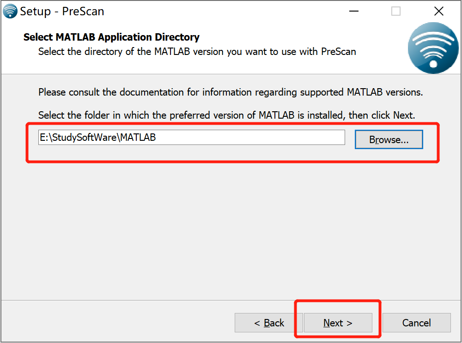Click the blank end of the path field
Image resolution: width=462 pixels, height=343 pixels.
pyautogui.click(x=250, y=138)
